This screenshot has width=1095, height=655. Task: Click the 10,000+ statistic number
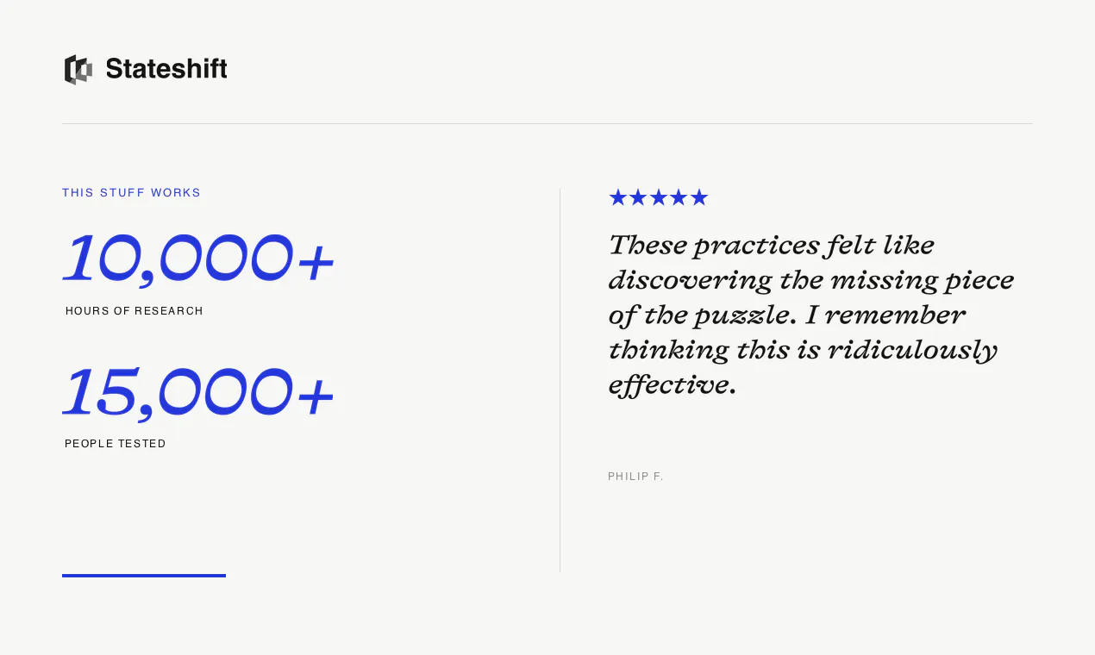click(198, 259)
